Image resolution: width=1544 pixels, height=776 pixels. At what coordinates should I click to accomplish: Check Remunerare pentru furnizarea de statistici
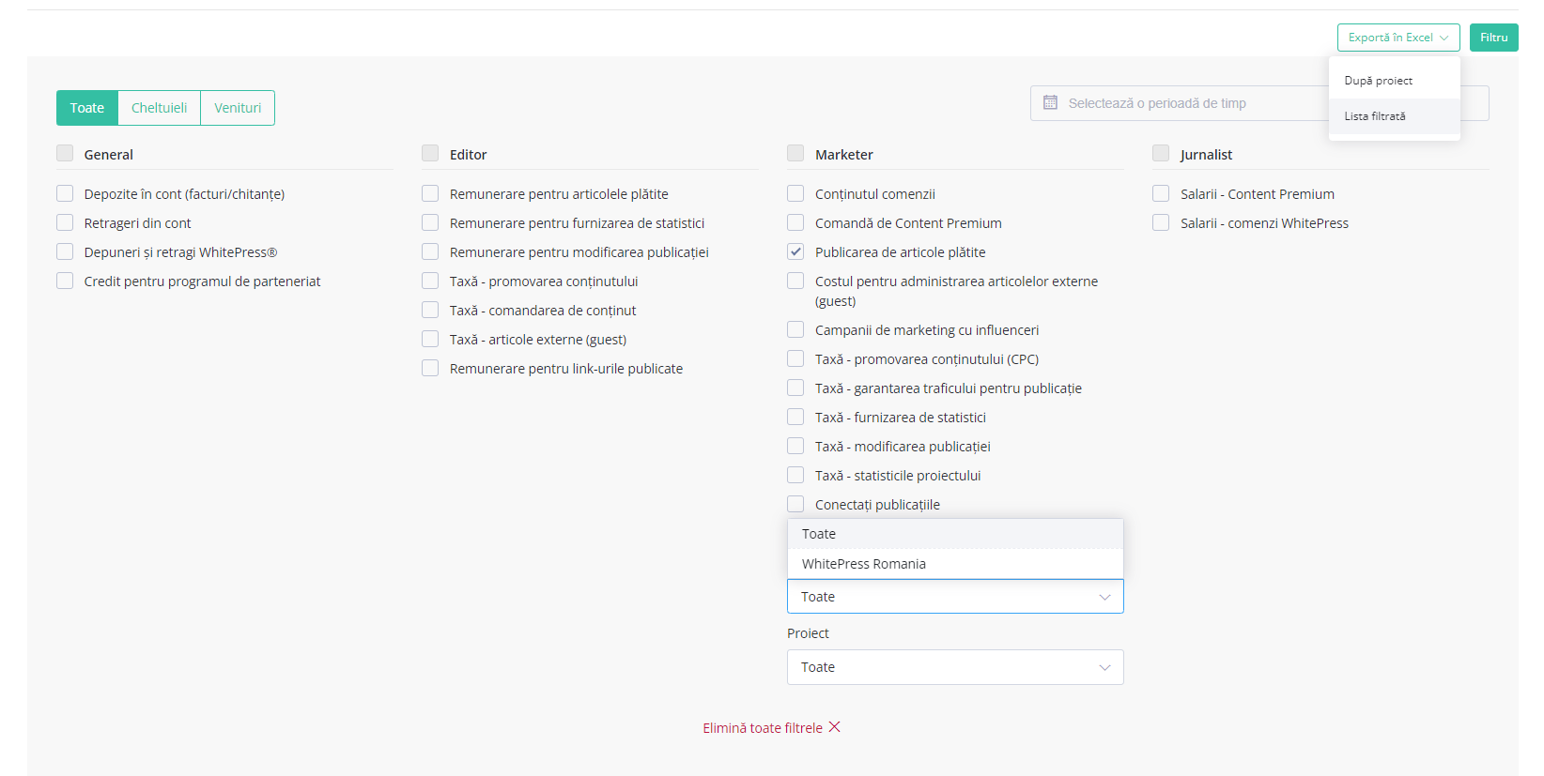430,222
